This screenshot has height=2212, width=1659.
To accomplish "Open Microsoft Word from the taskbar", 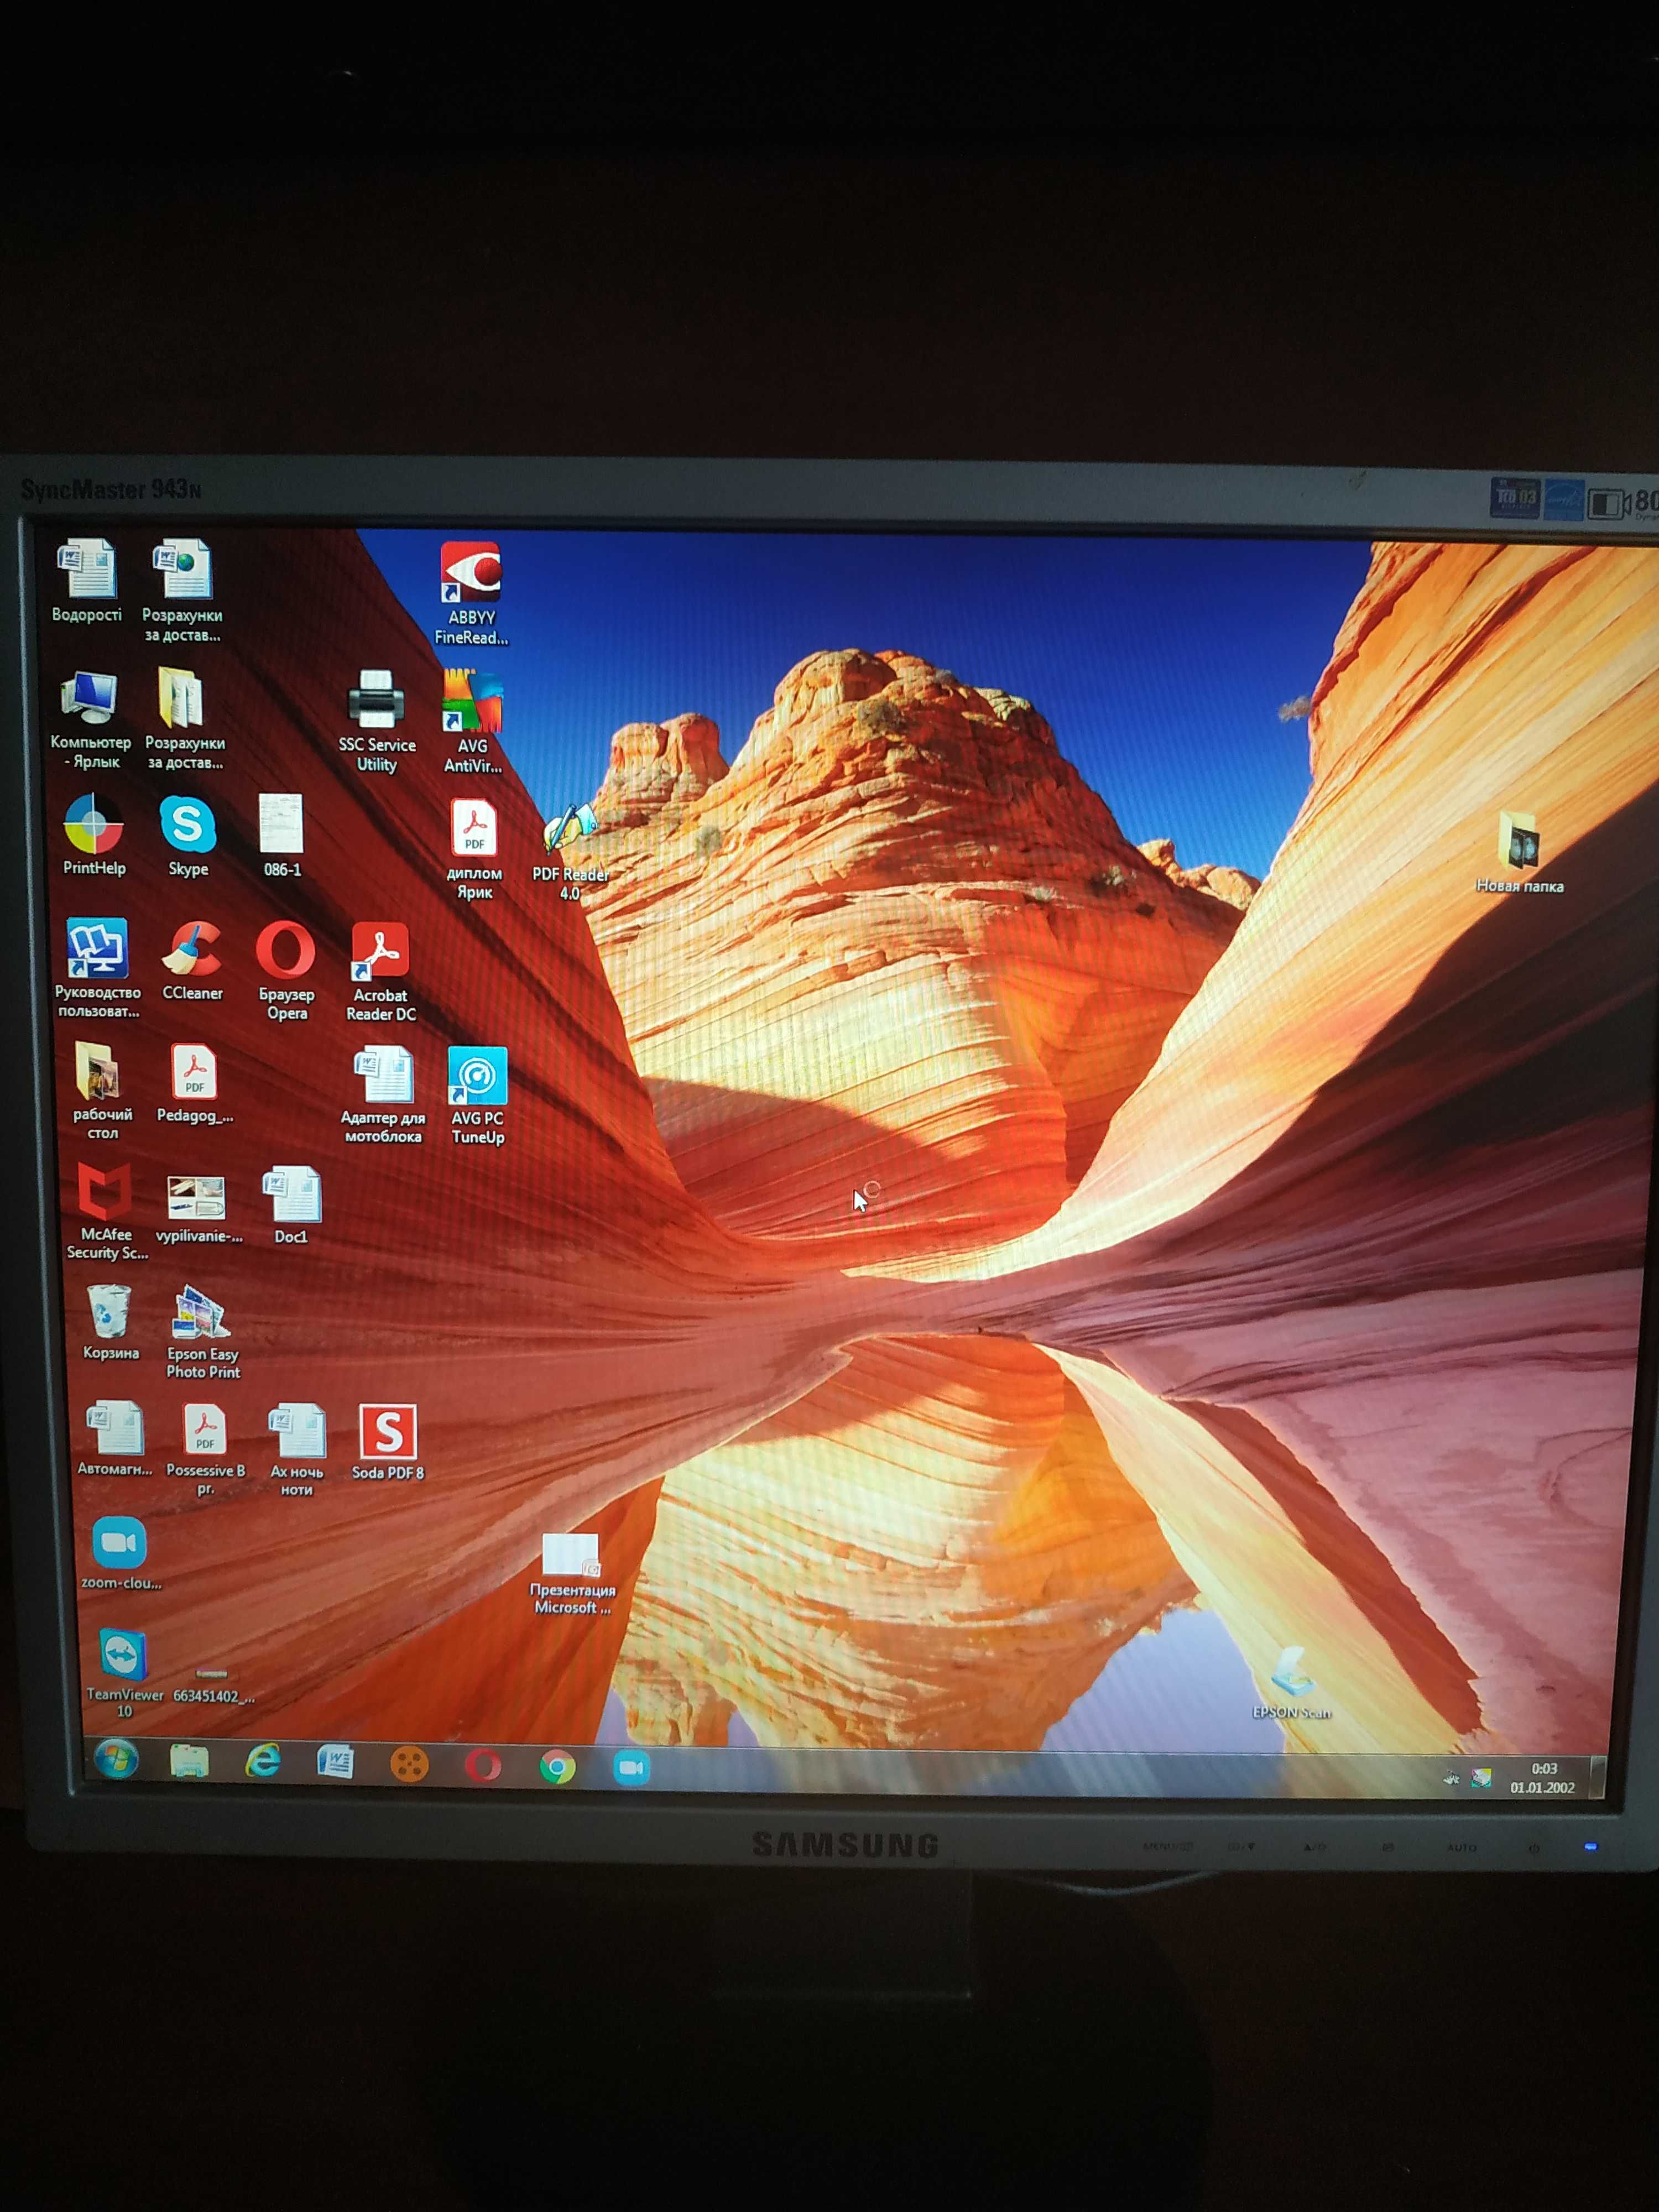I will [335, 1763].
